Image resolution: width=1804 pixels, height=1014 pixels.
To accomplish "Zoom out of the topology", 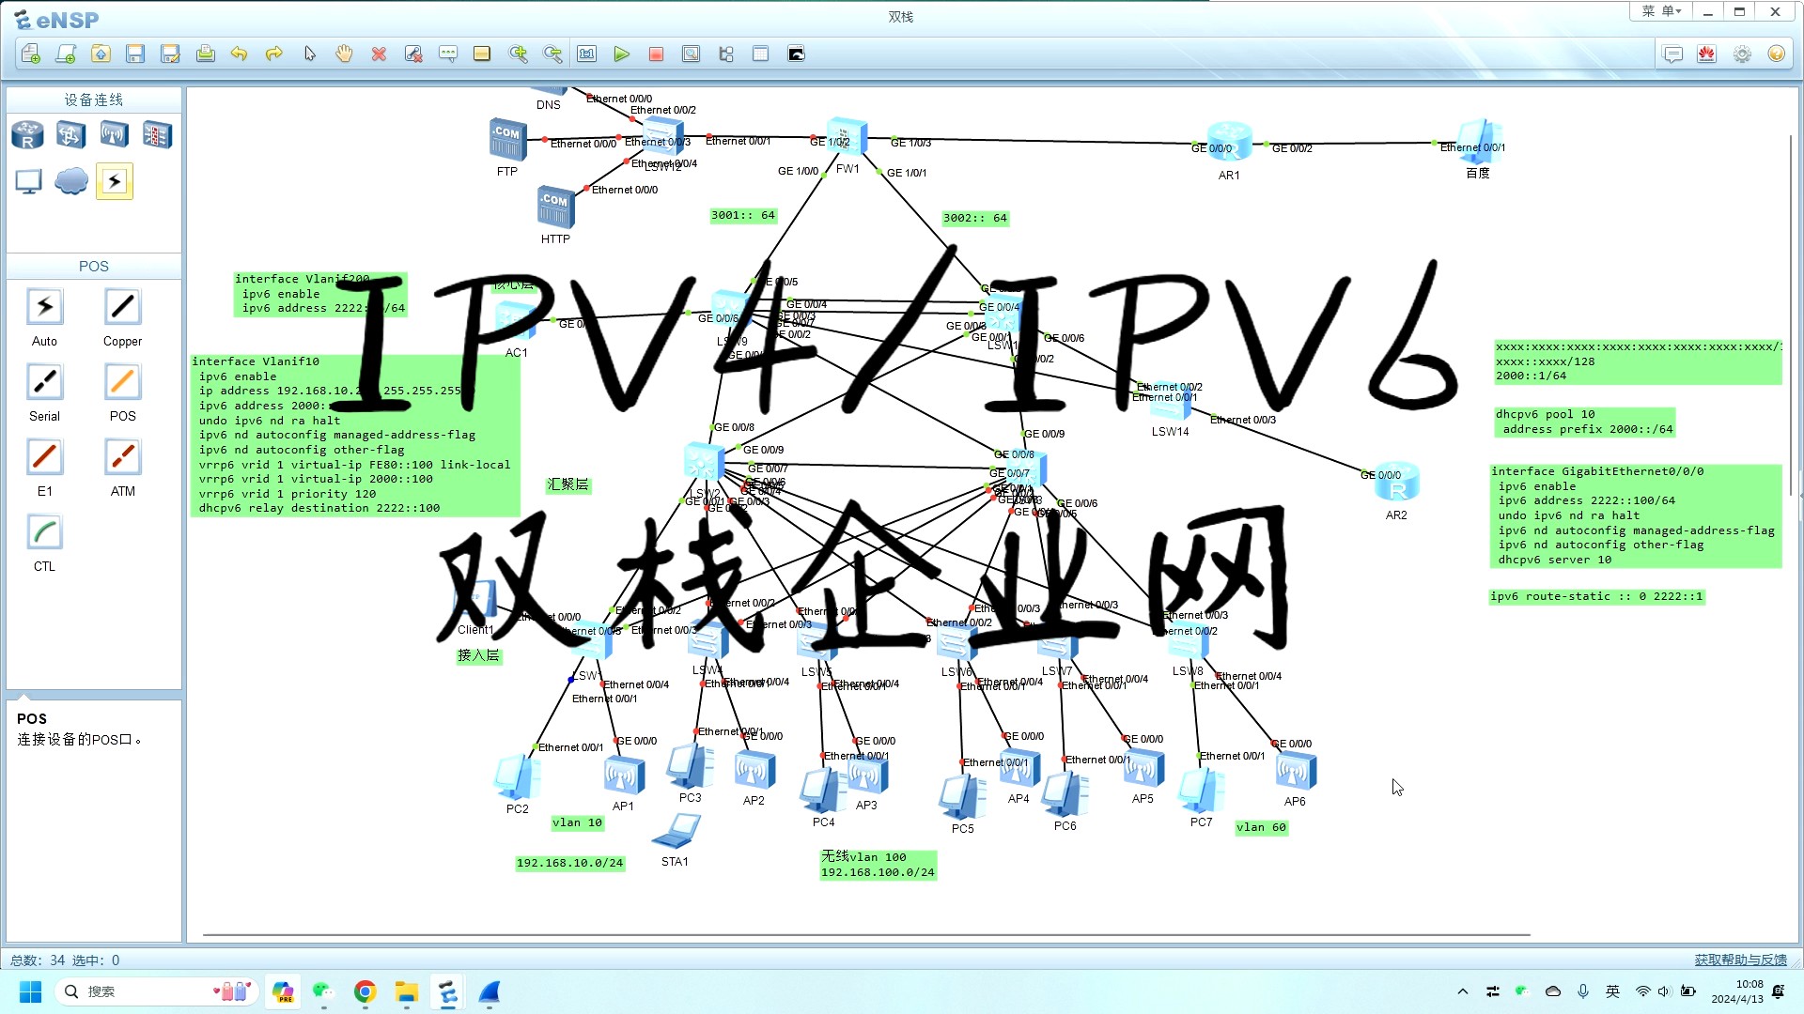I will point(552,54).
